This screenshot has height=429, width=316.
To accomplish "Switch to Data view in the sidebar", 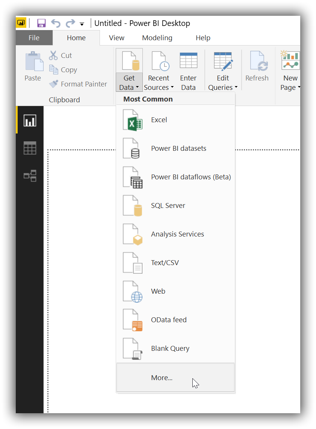I will (29, 148).
